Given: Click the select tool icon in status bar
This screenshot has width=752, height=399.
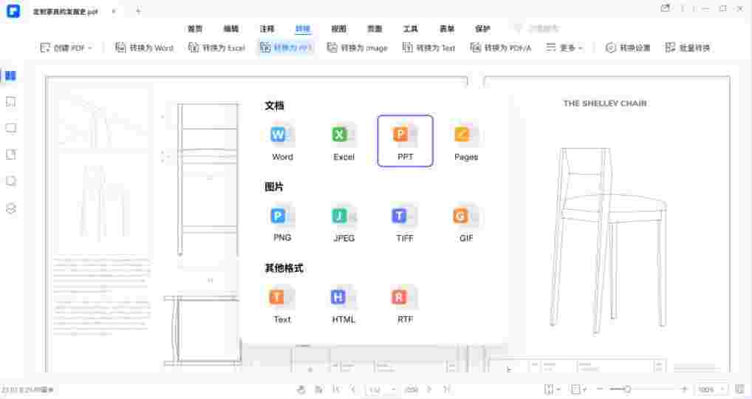Looking at the screenshot, I should (x=318, y=389).
